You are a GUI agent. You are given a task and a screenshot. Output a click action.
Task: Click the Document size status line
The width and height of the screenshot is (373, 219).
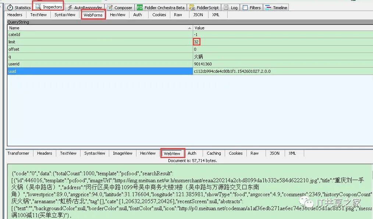192,161
